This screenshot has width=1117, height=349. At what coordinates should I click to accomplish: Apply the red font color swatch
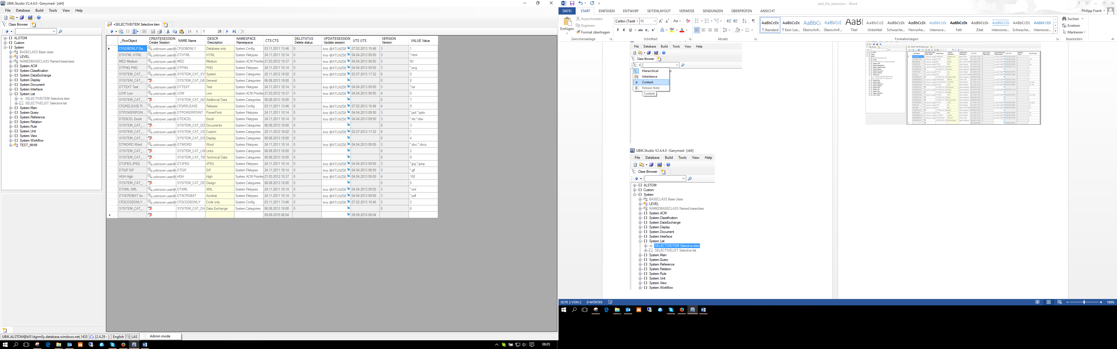tap(682, 30)
